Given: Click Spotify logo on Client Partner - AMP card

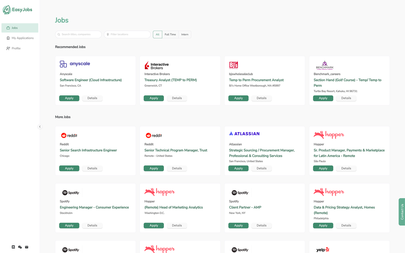Looking at the screenshot, I should pos(240,193).
